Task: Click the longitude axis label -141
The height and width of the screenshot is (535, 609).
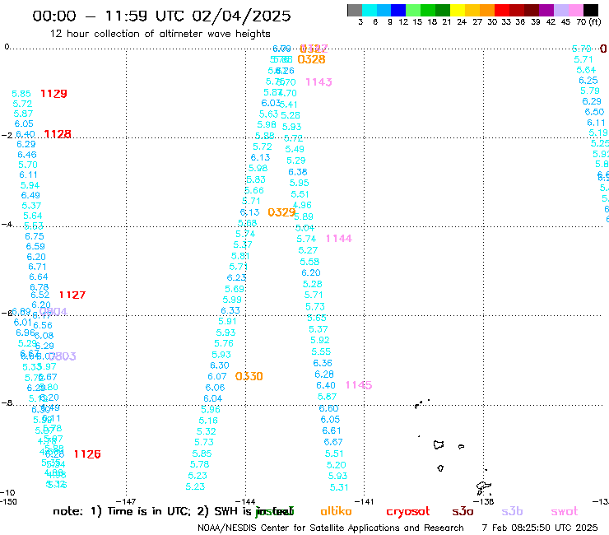Action: click(x=365, y=501)
